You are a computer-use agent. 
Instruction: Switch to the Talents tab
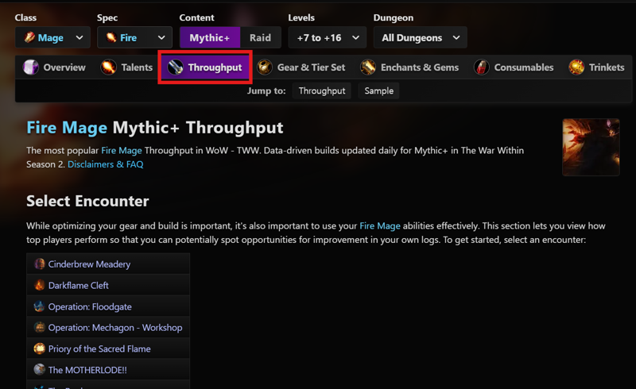point(127,67)
